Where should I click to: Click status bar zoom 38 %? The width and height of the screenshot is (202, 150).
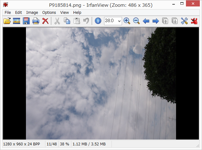coord(65,144)
